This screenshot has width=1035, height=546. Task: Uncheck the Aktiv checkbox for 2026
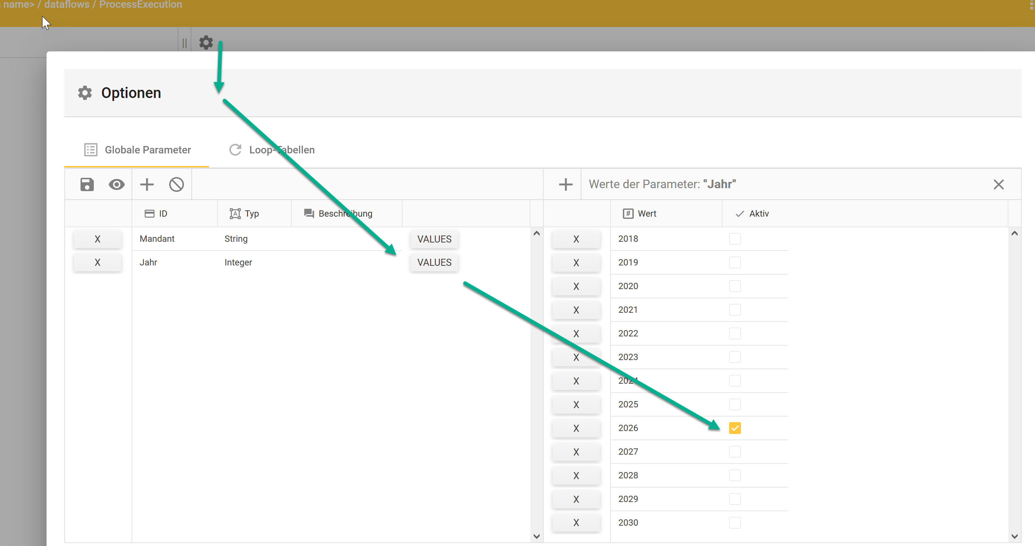pyautogui.click(x=734, y=428)
